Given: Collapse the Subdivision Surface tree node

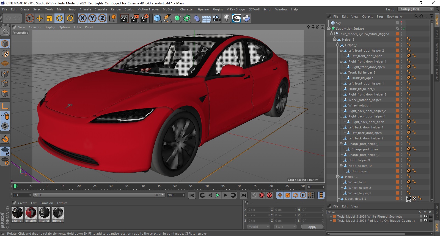Looking at the screenshot, I should [x=328, y=29].
